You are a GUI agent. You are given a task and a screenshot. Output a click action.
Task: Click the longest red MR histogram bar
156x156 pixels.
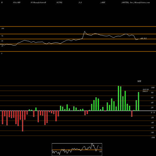click(x=22, y=121)
